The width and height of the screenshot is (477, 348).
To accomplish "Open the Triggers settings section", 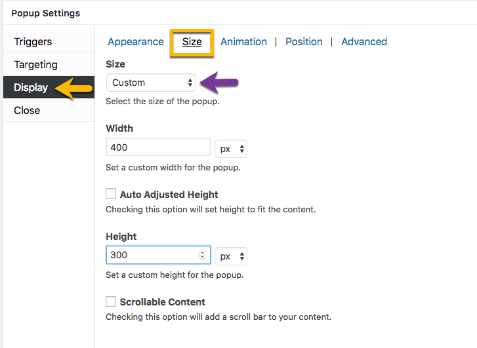I will (49, 42).
